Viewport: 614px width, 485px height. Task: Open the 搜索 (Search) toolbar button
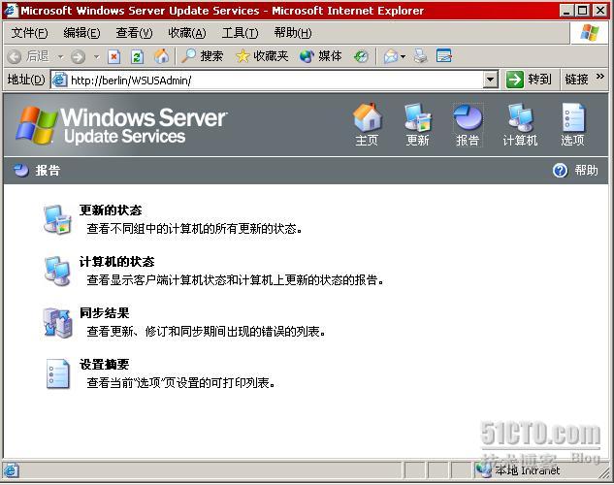[x=203, y=56]
